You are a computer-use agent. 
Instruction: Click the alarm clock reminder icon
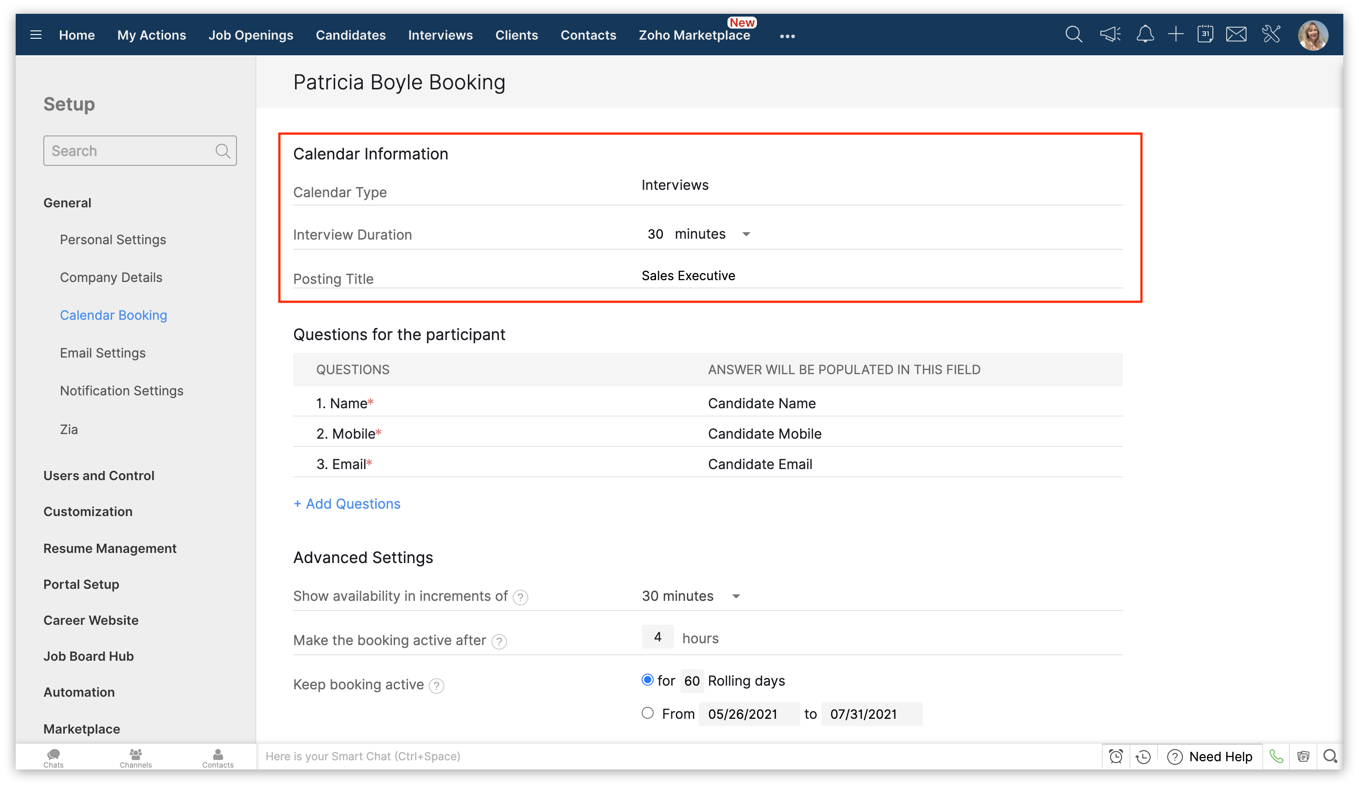tap(1116, 756)
